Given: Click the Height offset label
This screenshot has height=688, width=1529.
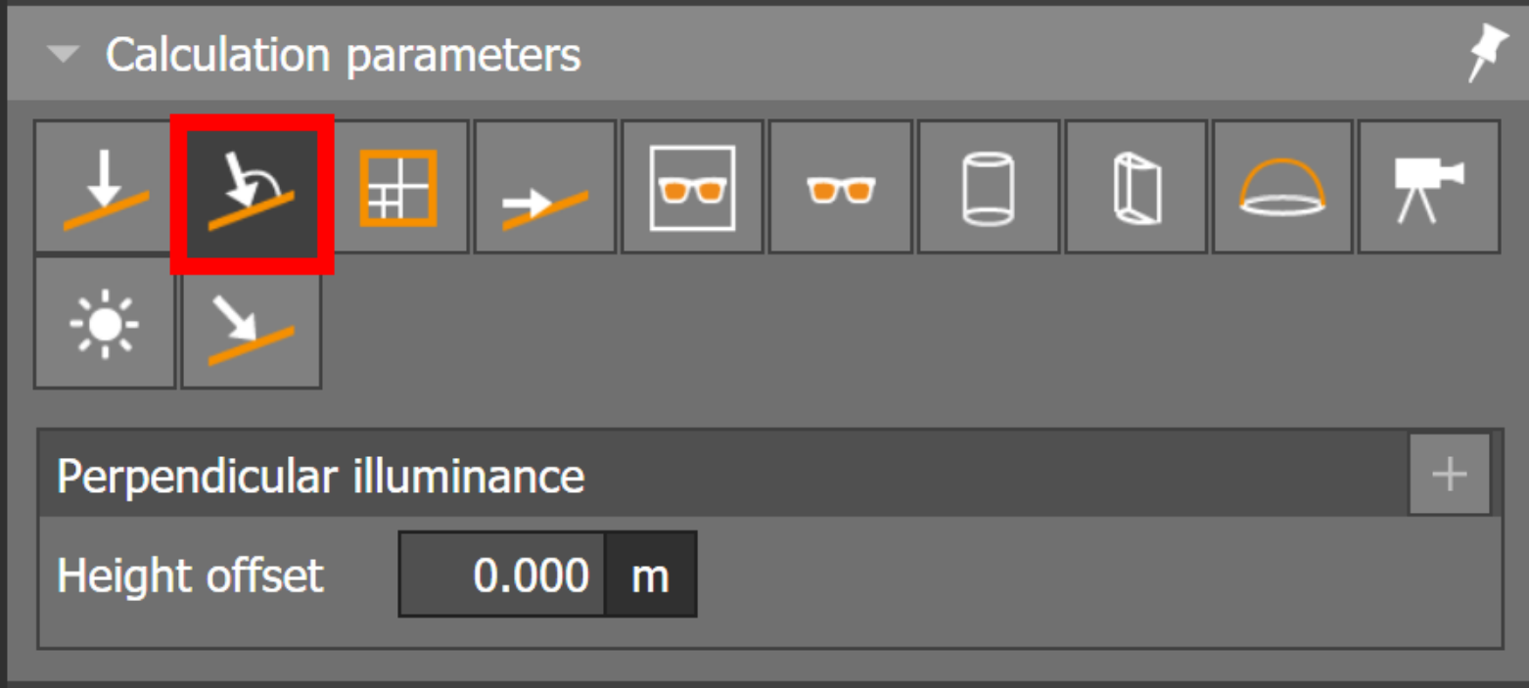Looking at the screenshot, I should [x=190, y=574].
